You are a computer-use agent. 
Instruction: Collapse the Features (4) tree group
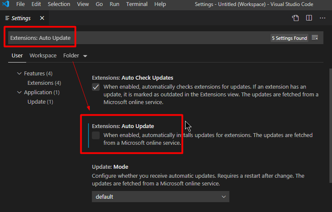[19, 74]
